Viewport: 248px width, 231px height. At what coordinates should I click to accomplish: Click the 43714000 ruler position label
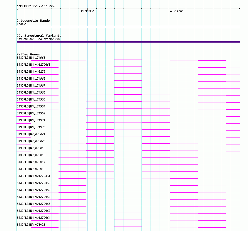click(177, 11)
